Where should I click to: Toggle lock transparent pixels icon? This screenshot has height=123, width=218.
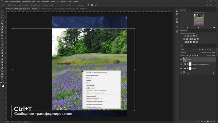point(188,56)
